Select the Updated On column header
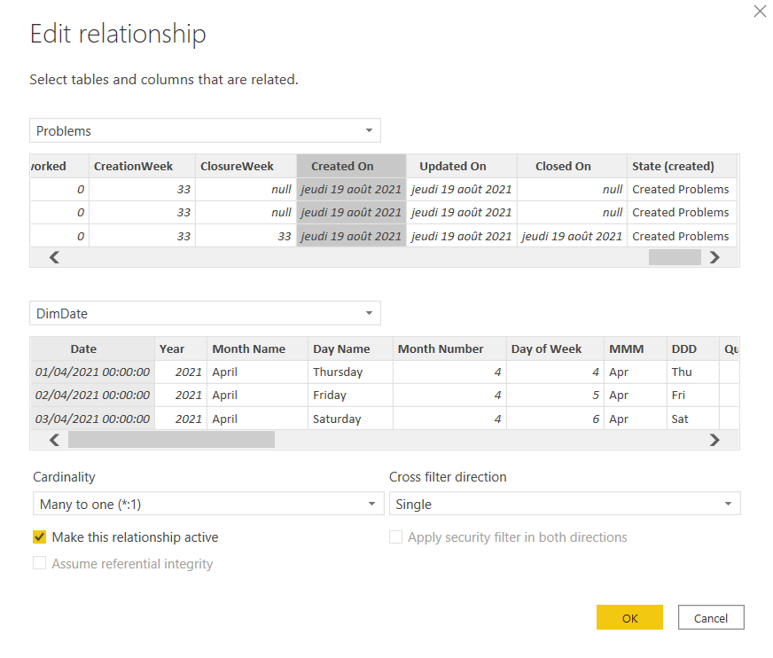773x658 pixels. coord(462,166)
